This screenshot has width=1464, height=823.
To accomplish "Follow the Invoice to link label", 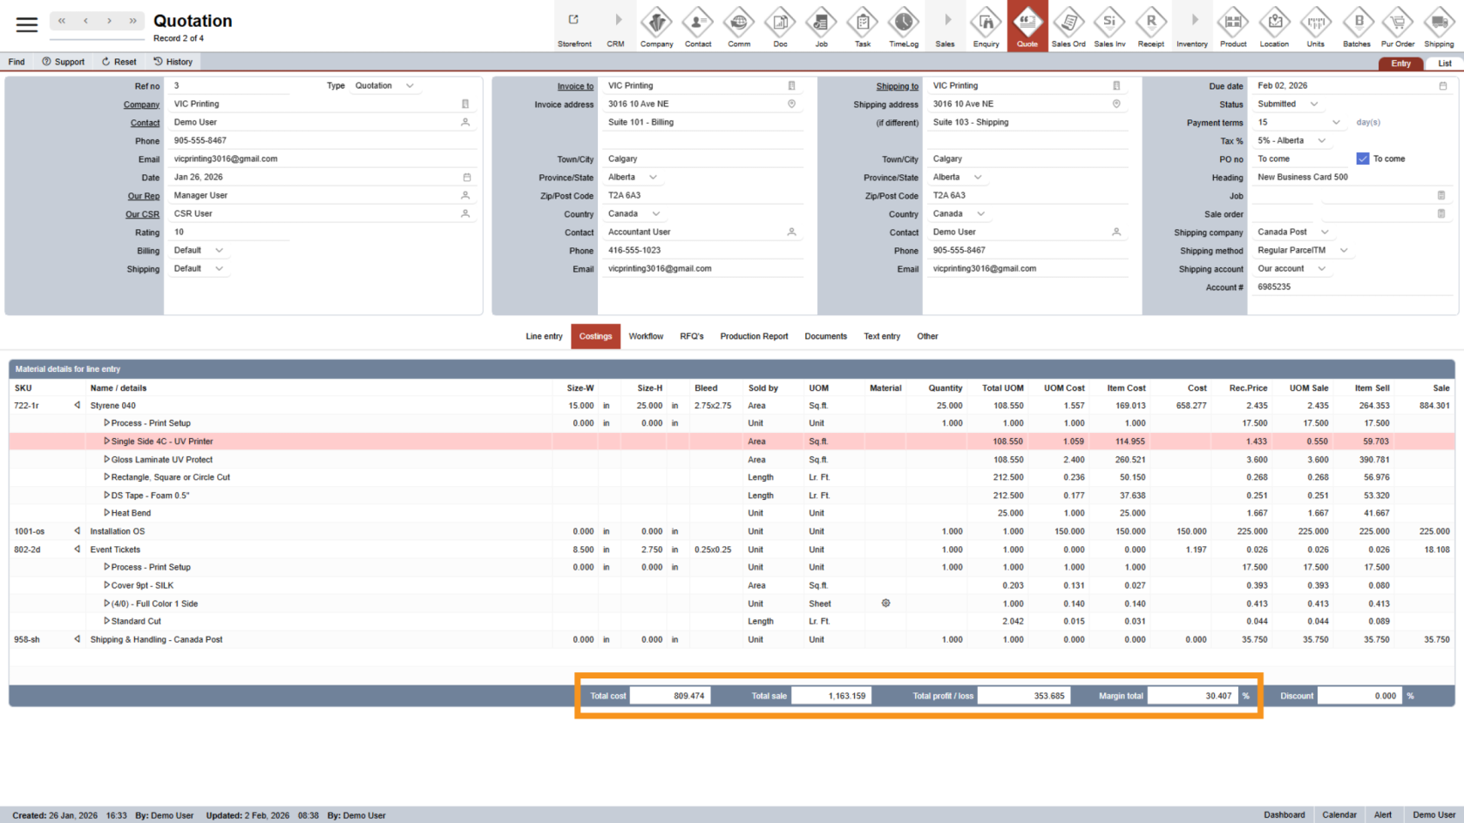I will [x=575, y=86].
